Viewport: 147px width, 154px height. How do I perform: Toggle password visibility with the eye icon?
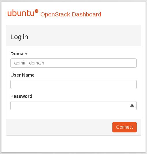pyautogui.click(x=132, y=106)
